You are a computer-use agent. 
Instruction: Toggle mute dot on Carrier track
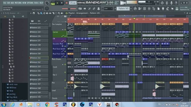[x=65, y=36]
